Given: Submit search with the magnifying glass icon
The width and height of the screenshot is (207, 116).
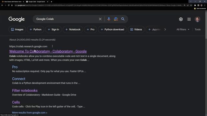Looking at the screenshot, I should tap(123, 19).
